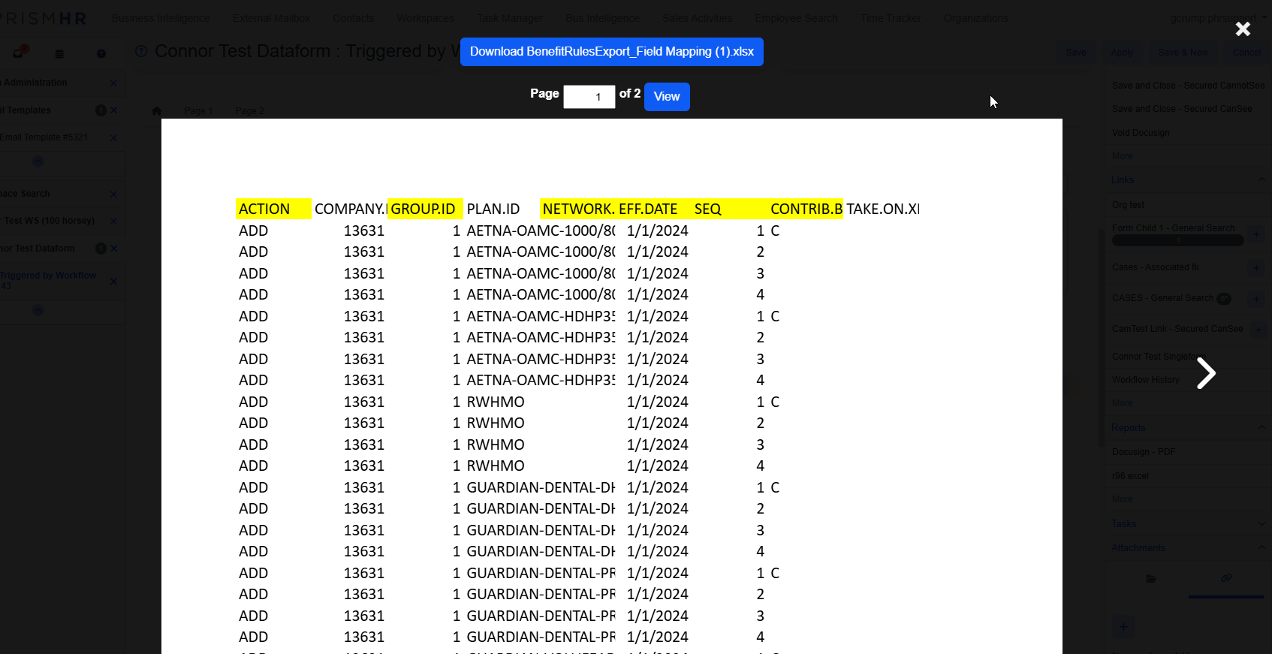Select the Void Docusign action
Viewport: 1272px width, 654px height.
[x=1141, y=133]
